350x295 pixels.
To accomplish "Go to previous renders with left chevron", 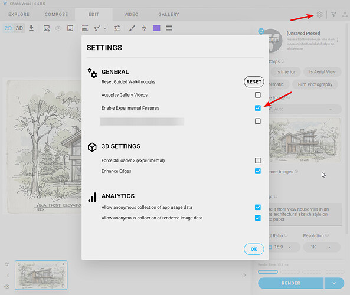I will coord(8,275).
